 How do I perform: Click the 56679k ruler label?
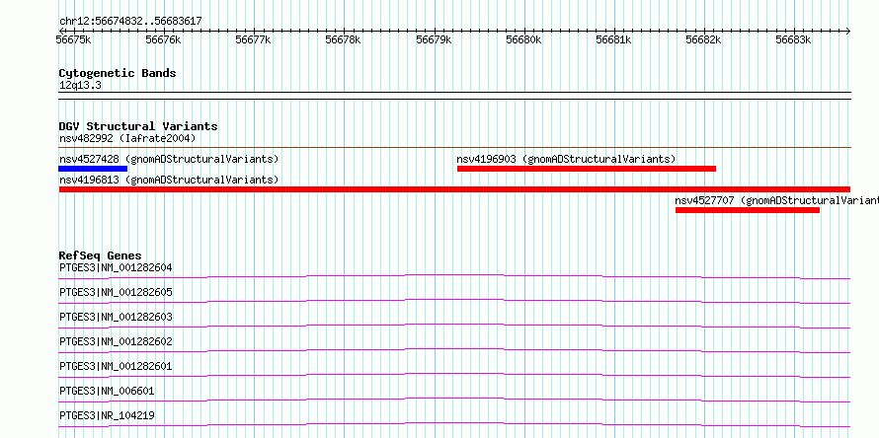(434, 39)
